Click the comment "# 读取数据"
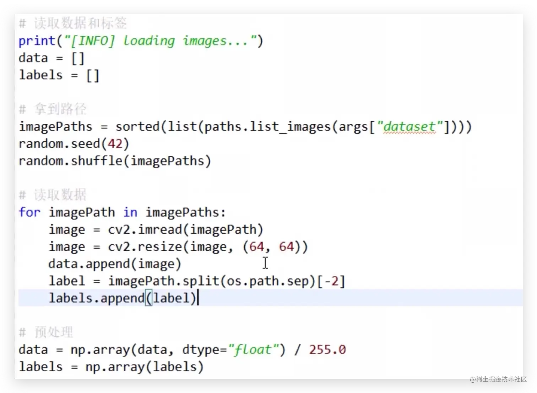The height and width of the screenshot is (393, 537). (x=53, y=195)
